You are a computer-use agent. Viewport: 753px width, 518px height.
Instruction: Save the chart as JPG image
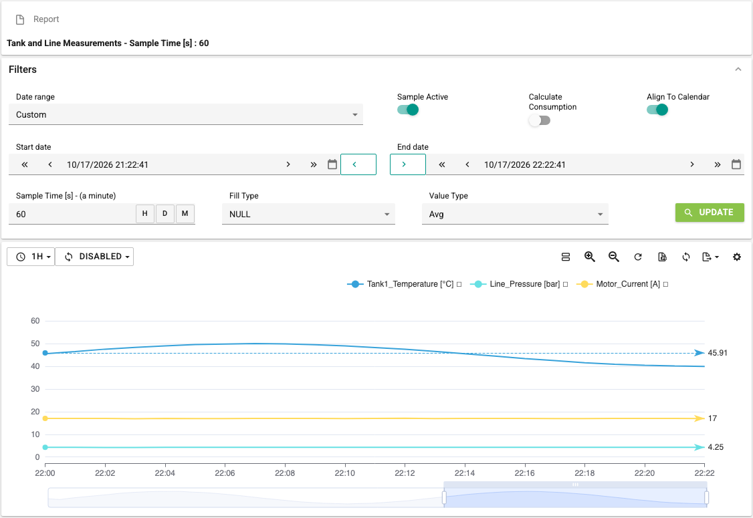(662, 257)
